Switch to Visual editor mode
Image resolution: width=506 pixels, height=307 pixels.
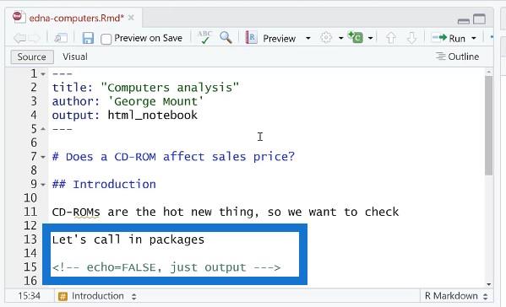coord(75,57)
